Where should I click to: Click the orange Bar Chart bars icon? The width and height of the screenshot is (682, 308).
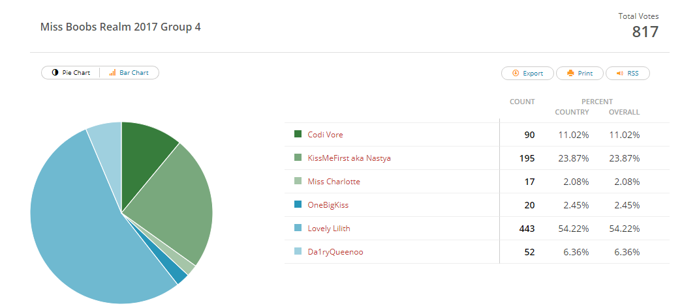(112, 72)
